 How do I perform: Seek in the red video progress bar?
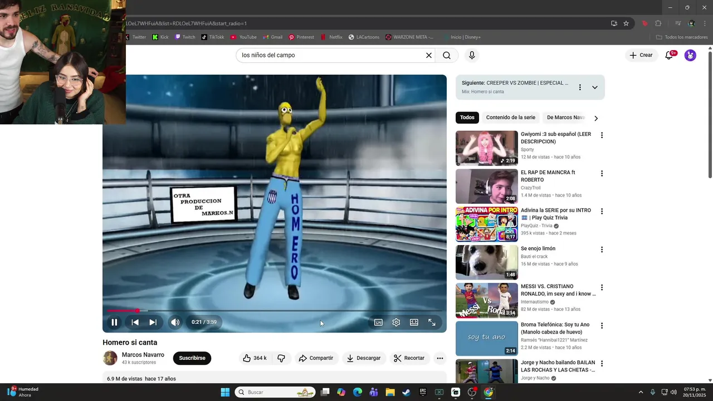point(274,311)
